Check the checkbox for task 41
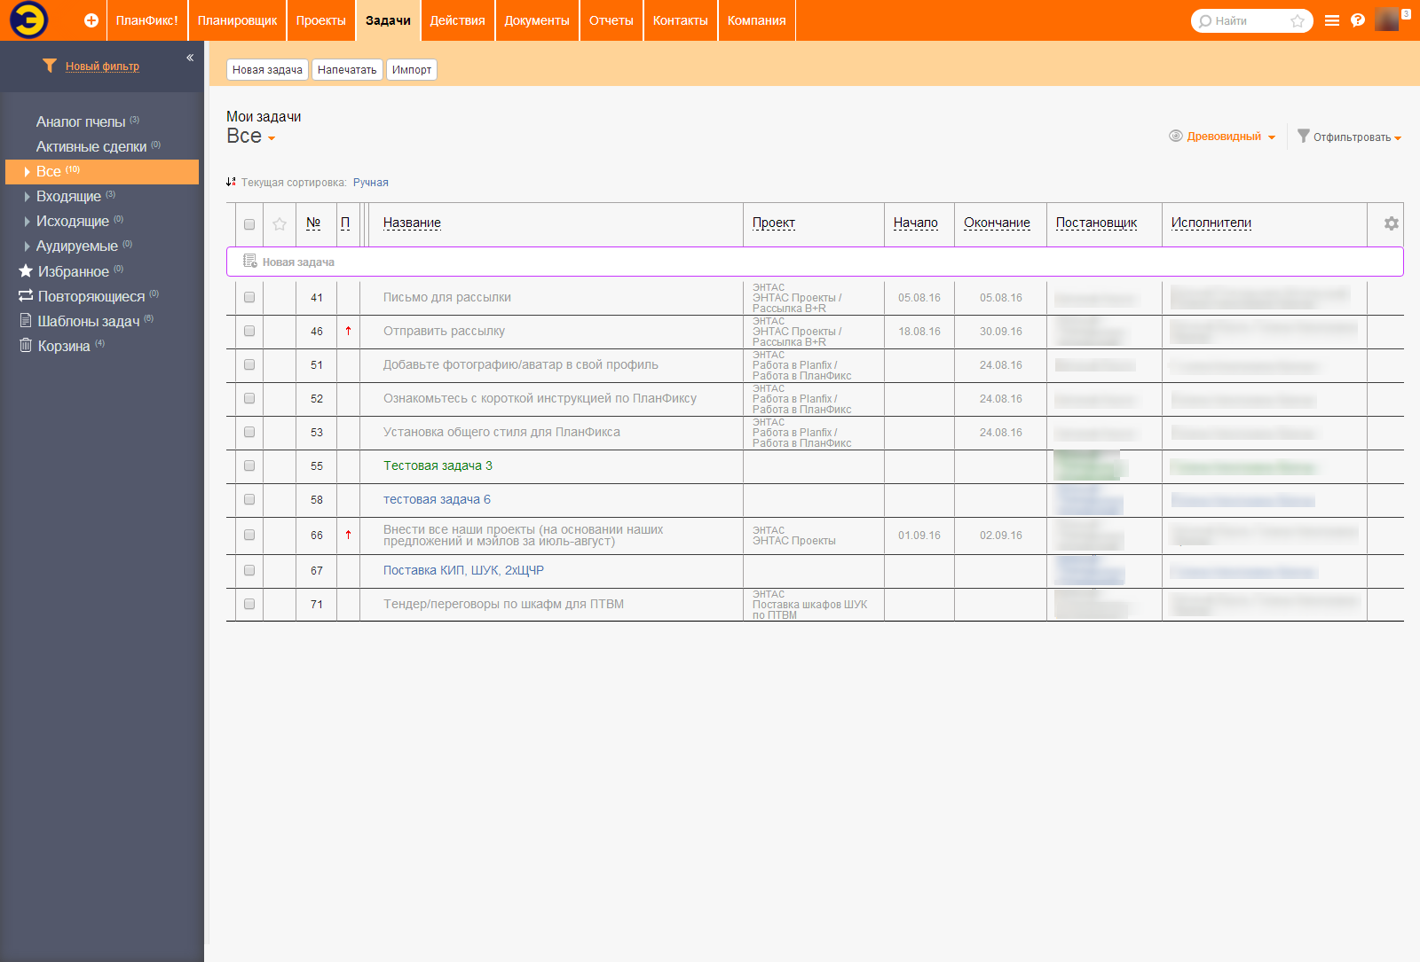 pos(249,297)
